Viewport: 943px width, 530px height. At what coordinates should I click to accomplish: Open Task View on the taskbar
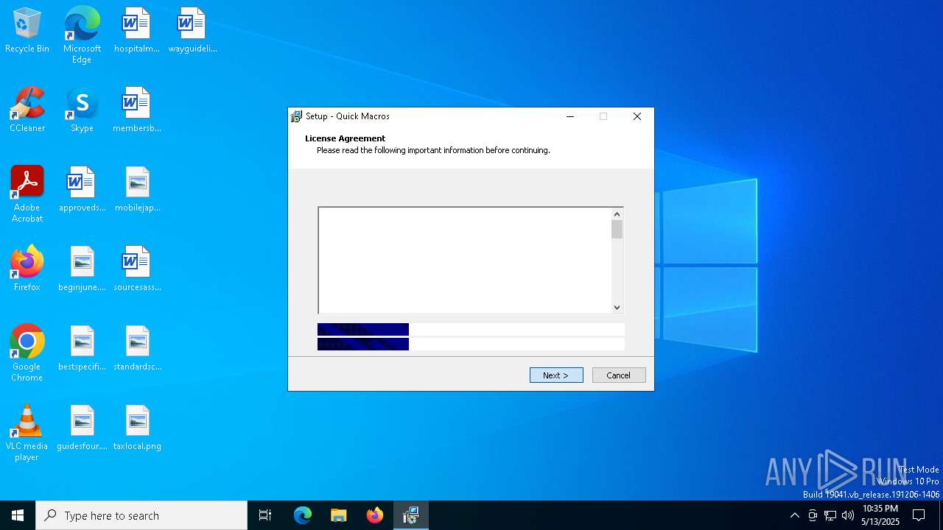click(265, 515)
